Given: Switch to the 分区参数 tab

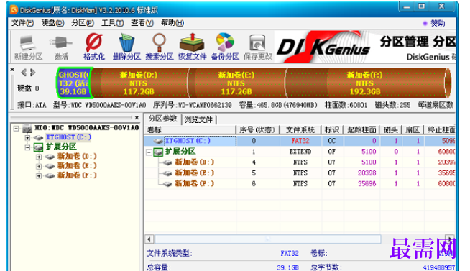Looking at the screenshot, I should click(162, 119).
